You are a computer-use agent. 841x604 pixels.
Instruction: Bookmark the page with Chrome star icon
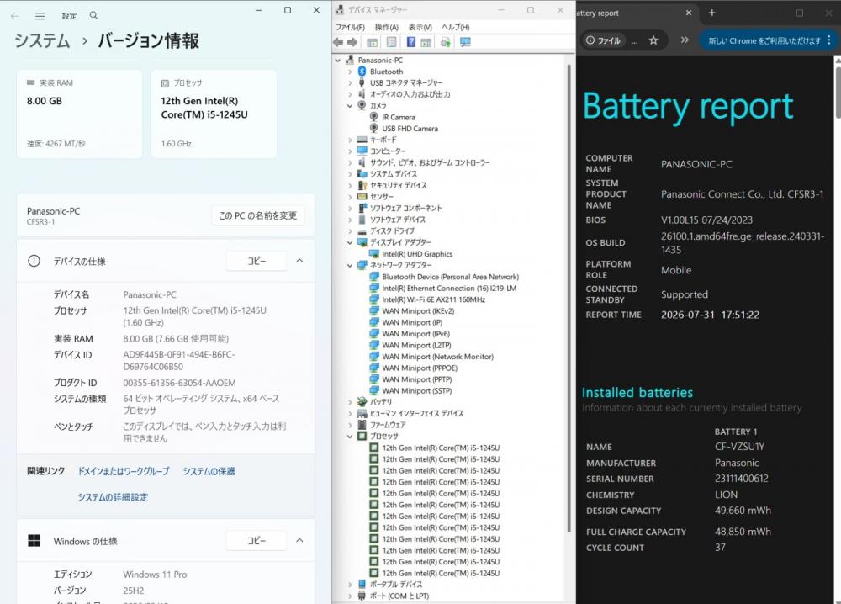pyautogui.click(x=653, y=40)
